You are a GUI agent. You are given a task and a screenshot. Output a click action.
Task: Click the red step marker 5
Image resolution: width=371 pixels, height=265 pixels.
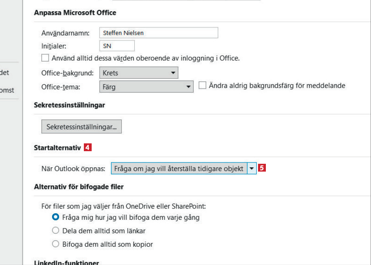click(262, 168)
